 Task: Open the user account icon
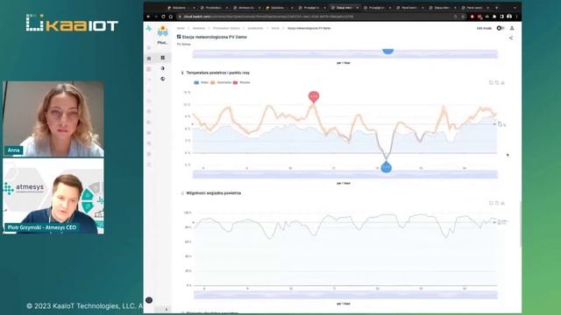click(512, 28)
